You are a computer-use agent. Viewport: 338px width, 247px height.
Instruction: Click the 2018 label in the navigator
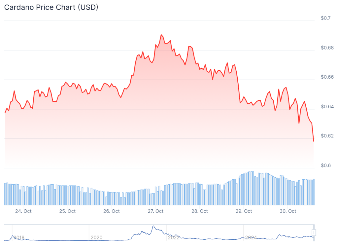pos(19,237)
